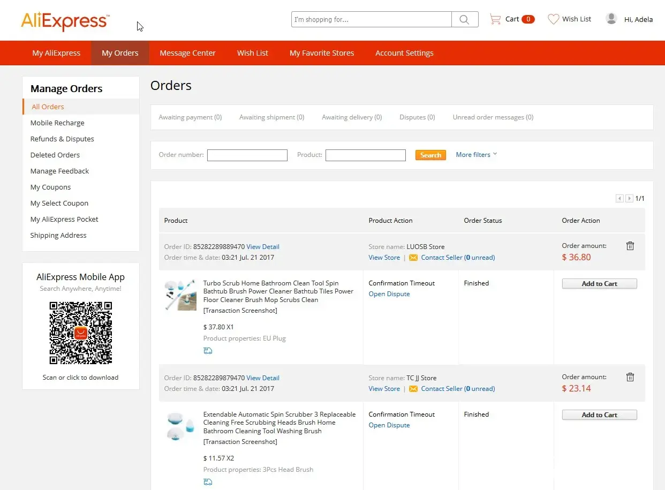The image size is (665, 490).
Task: Click the orange Search button
Action: 430,155
